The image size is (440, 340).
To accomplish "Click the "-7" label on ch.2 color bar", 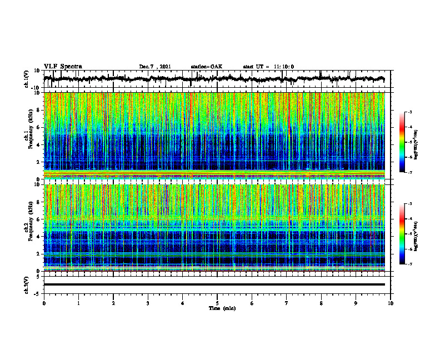I will 409,264.
